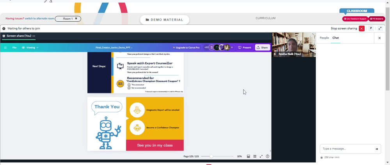The image size is (390, 165).
Task: Click the page scrollbar on the right edge
Action: (388, 49)
